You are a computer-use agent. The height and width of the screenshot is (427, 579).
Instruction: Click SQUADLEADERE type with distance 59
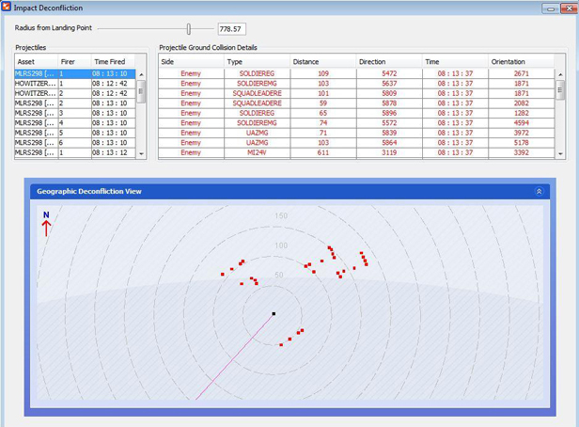pyautogui.click(x=257, y=103)
